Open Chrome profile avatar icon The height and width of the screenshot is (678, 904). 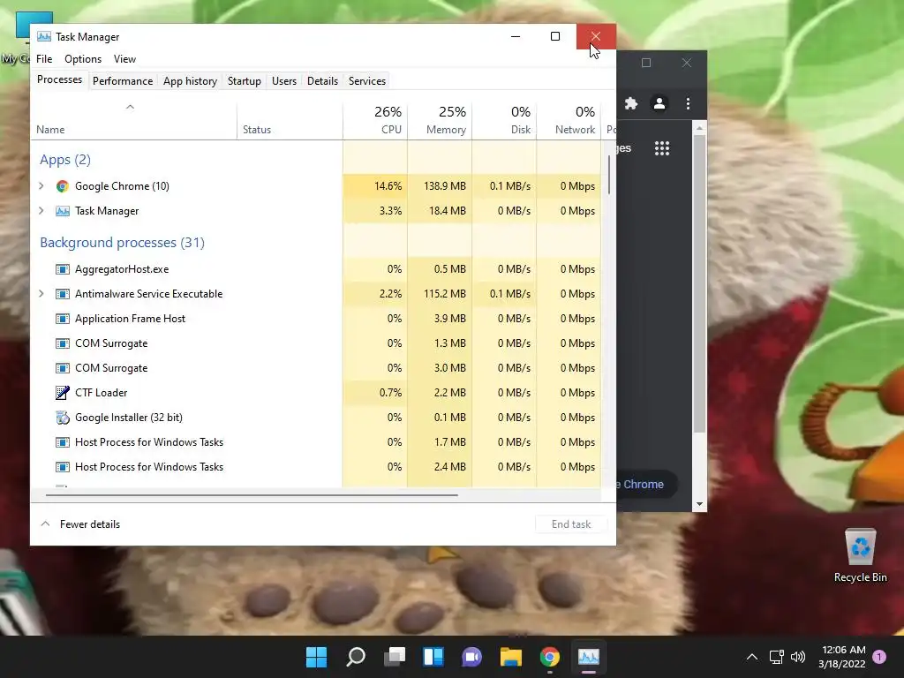659,103
